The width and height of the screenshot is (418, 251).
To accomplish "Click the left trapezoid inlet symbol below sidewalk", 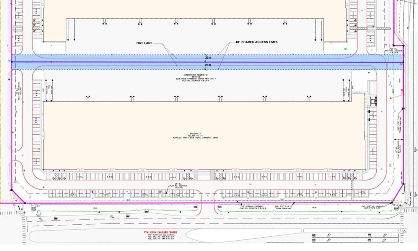I will tap(39, 213).
